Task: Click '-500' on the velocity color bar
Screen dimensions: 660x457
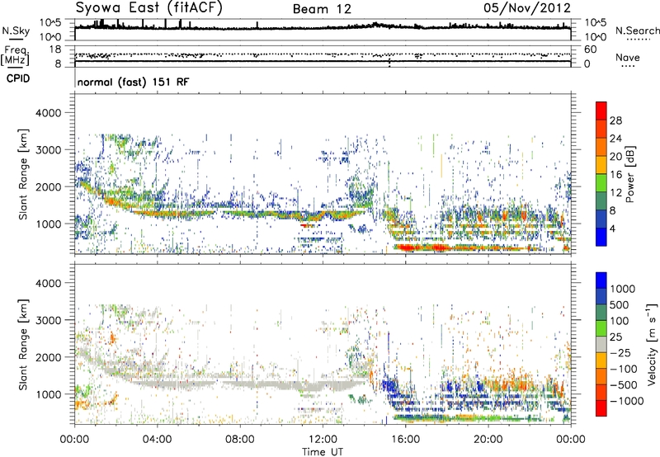Action: [x=624, y=384]
